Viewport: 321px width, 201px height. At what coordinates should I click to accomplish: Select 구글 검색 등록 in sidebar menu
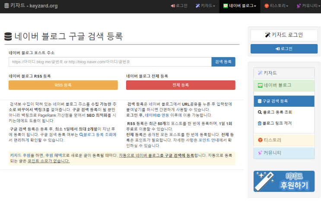coord(284,101)
